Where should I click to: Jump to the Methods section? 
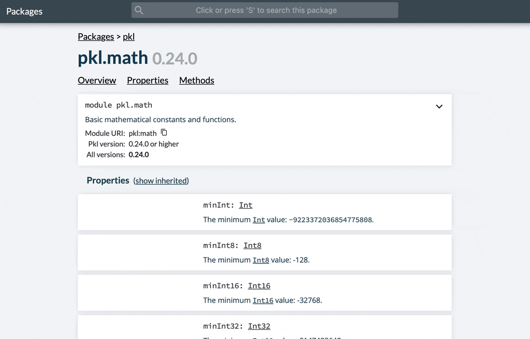point(197,80)
